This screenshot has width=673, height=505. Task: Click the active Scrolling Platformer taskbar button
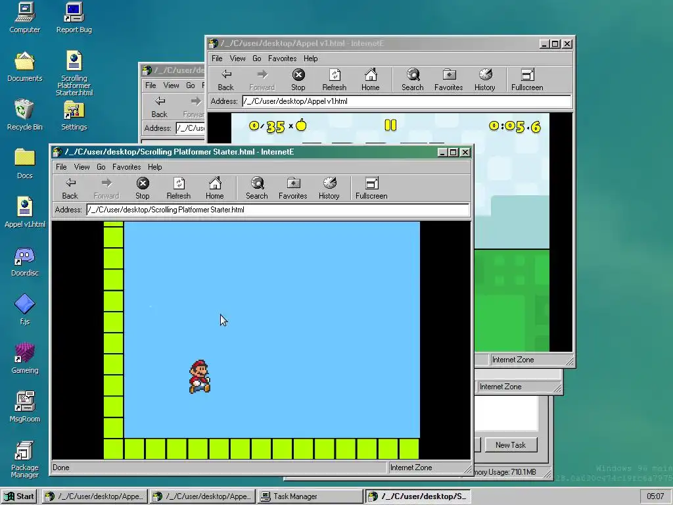click(419, 496)
